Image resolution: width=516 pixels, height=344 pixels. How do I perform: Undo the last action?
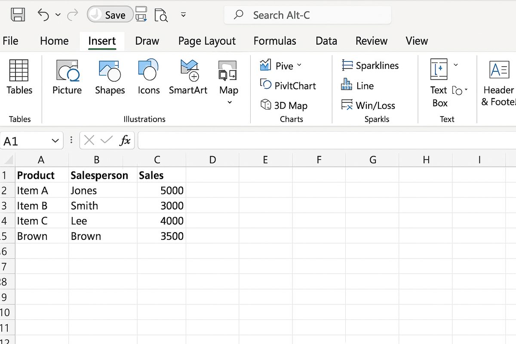[x=43, y=15]
